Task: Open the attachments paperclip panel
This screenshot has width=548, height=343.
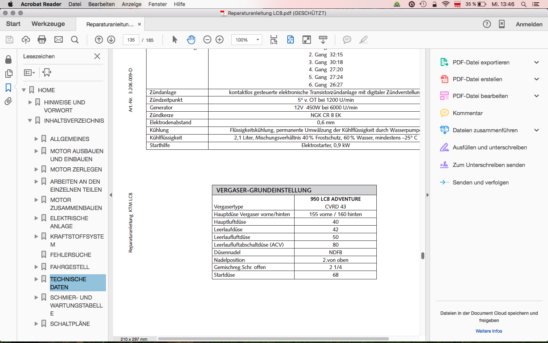Action: 8,101
